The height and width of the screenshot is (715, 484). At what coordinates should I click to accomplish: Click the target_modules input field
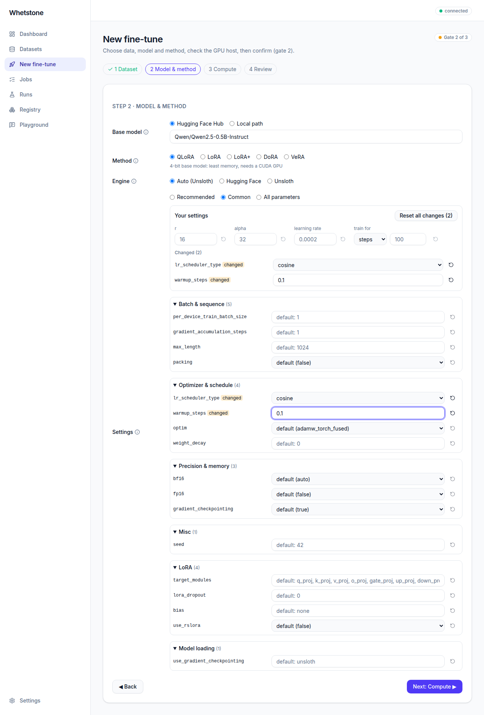(x=358, y=580)
